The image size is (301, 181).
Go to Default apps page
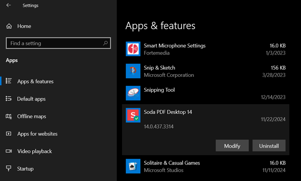pyautogui.click(x=31, y=99)
